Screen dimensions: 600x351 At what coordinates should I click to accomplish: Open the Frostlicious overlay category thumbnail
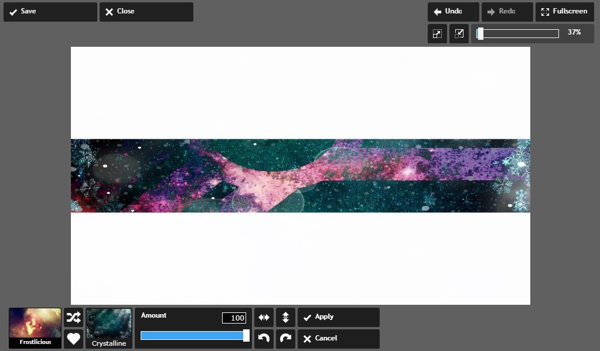coord(35,328)
